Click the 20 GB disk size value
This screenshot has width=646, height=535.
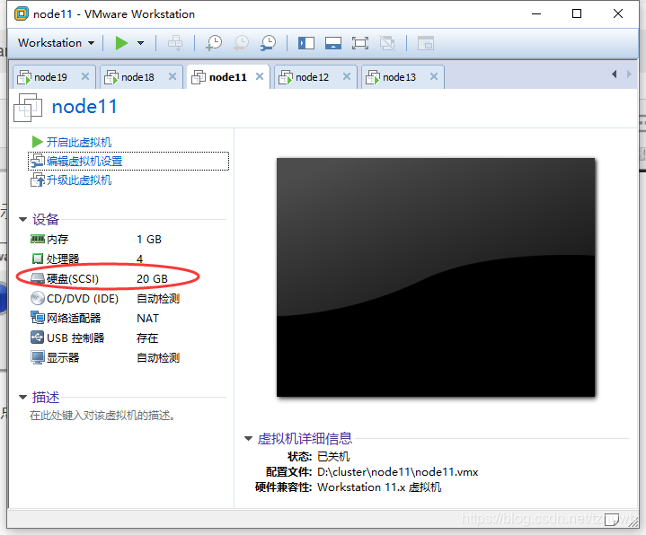(152, 278)
